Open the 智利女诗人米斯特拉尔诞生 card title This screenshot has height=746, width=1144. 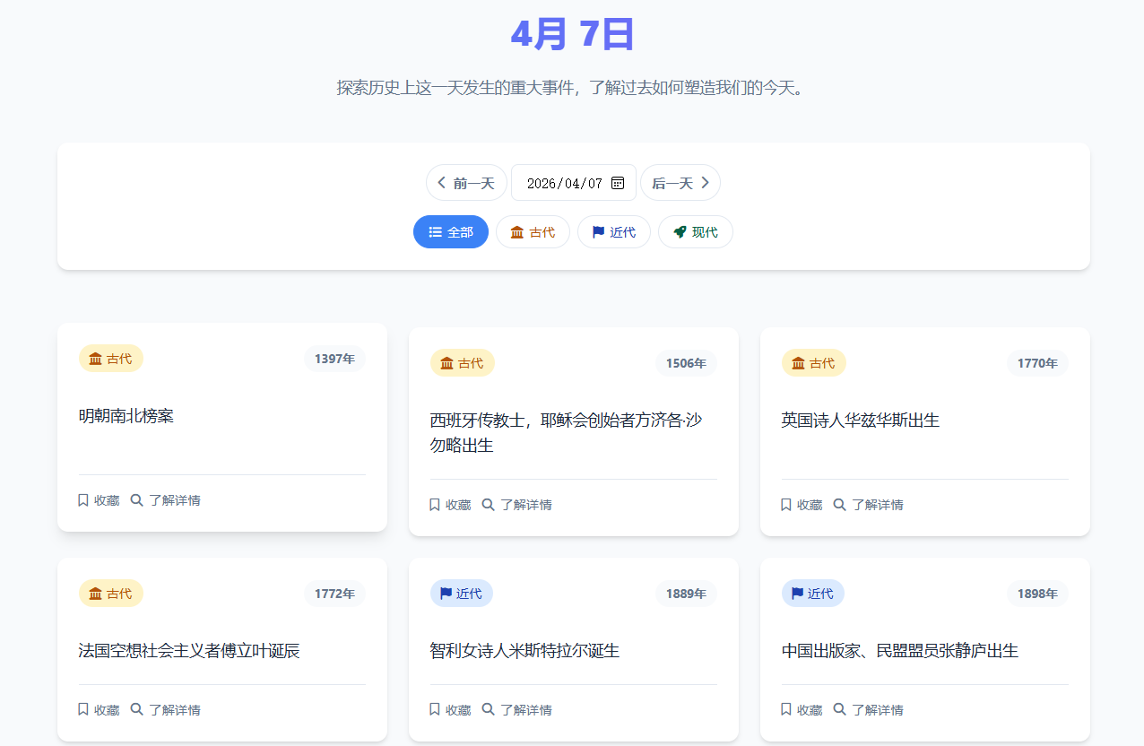(524, 651)
